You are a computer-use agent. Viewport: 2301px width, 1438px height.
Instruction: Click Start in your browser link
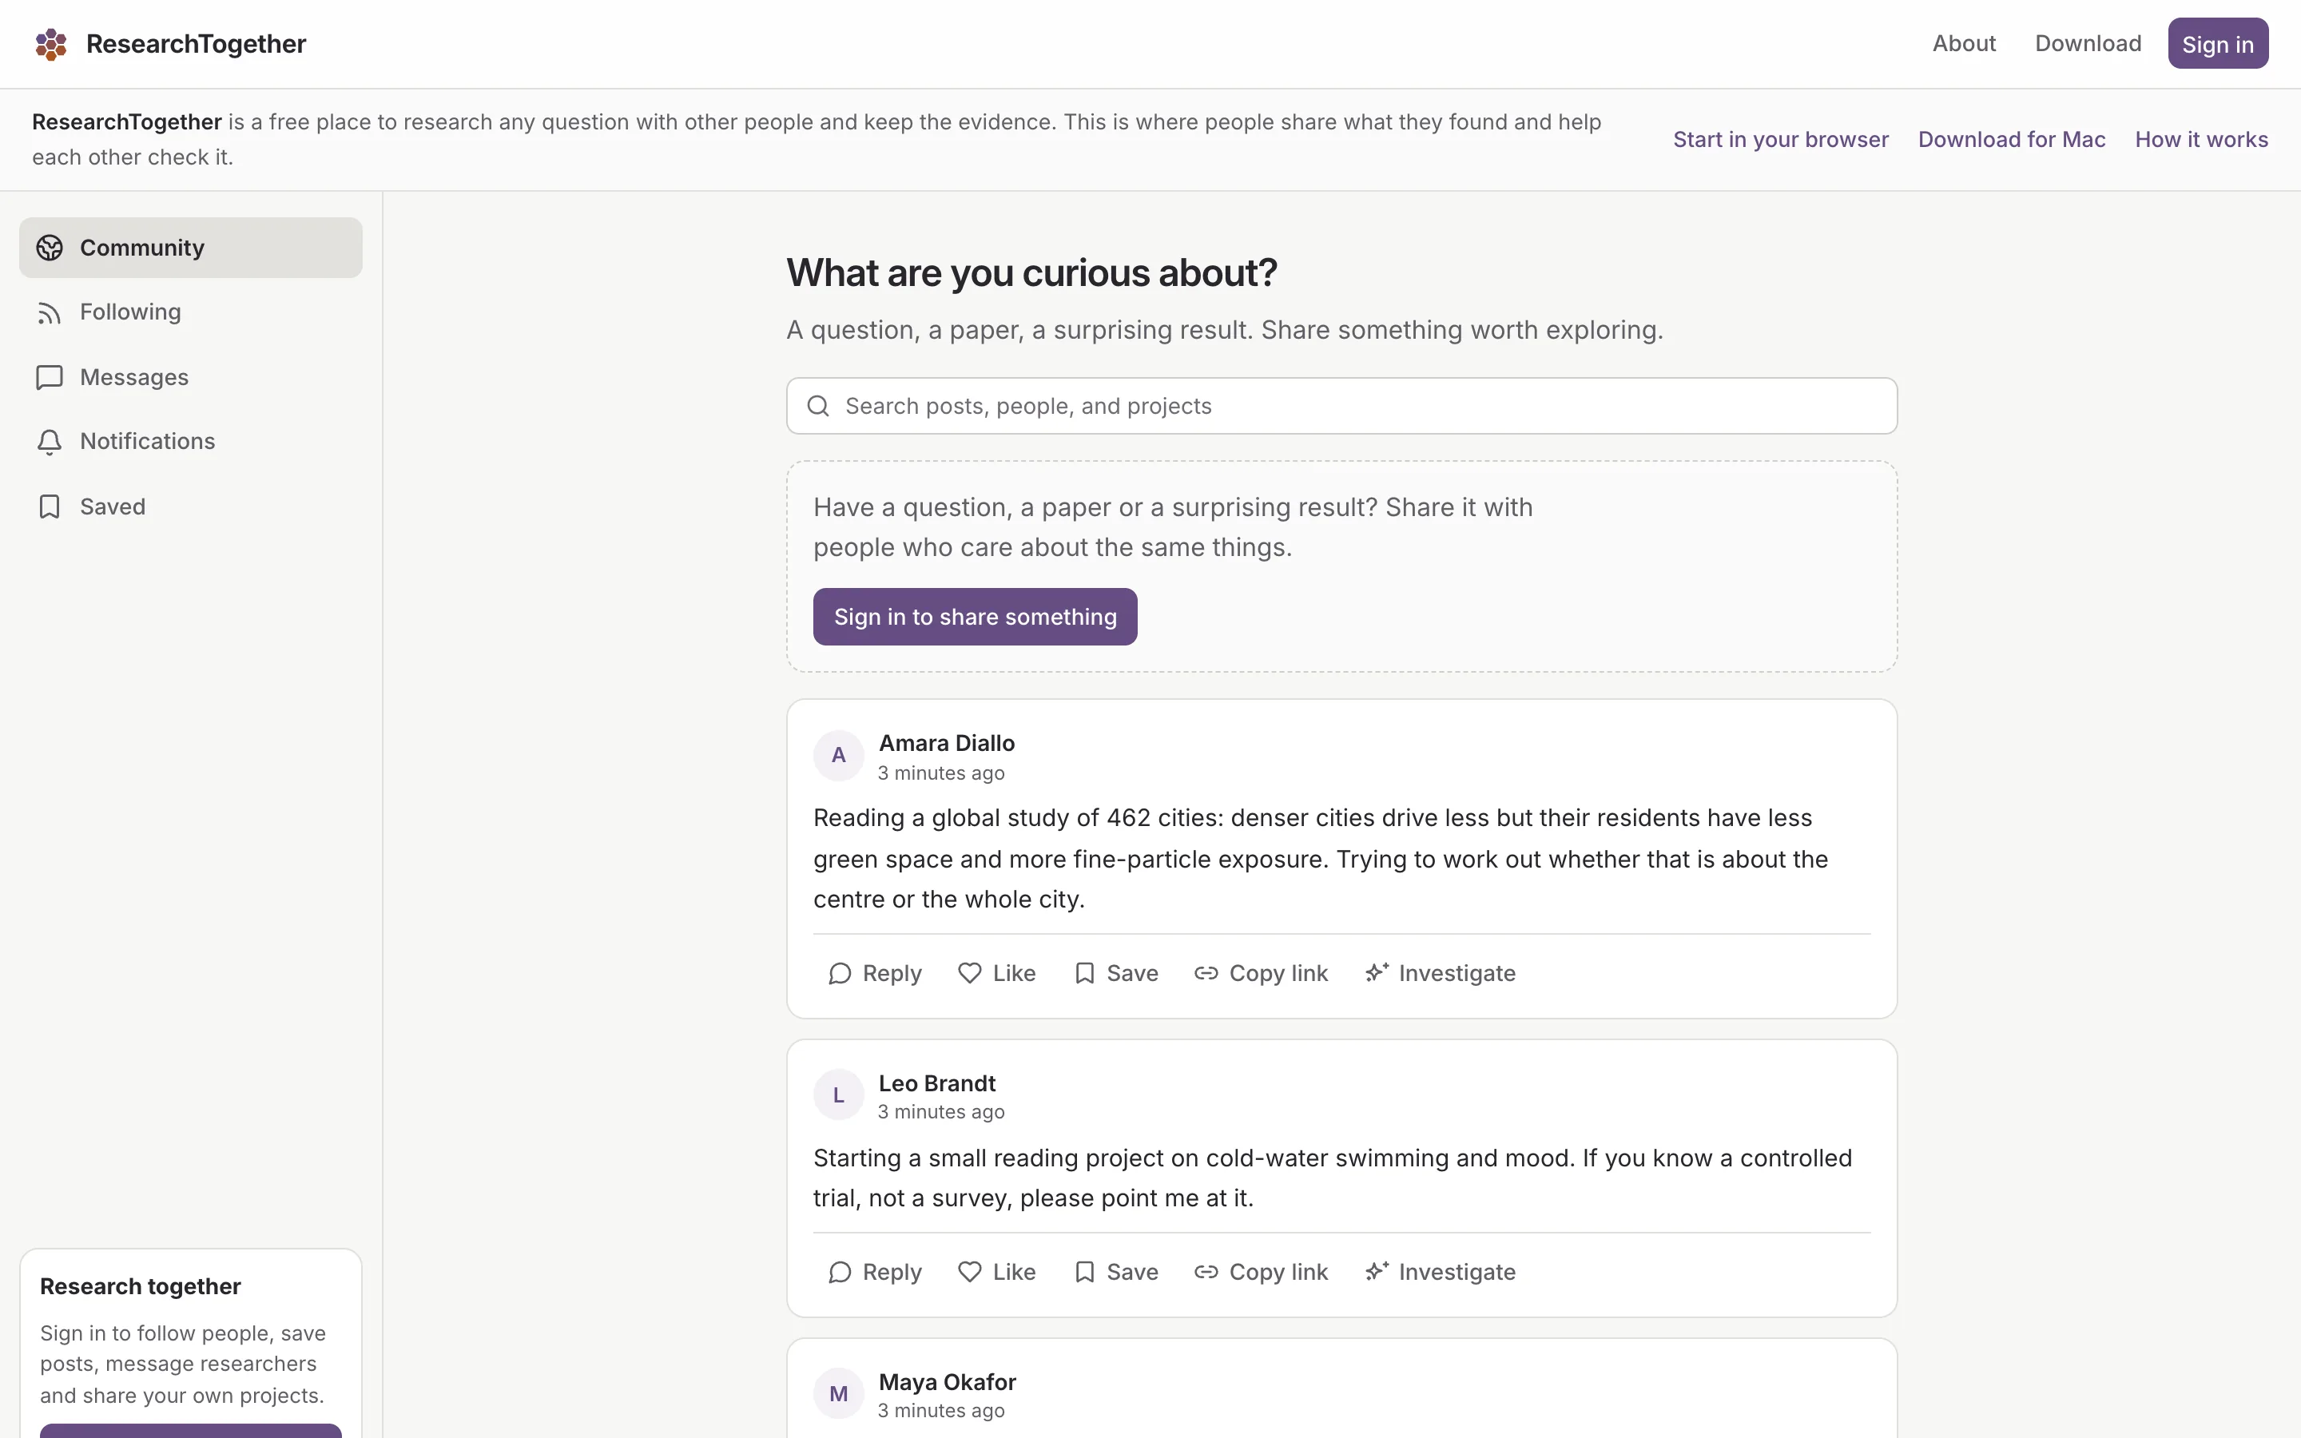tap(1781, 140)
